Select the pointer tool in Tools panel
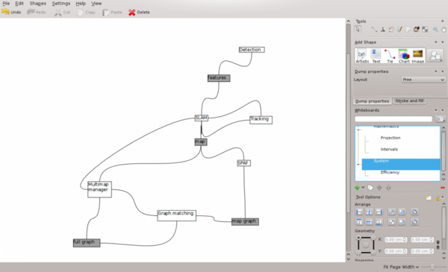 pyautogui.click(x=358, y=29)
